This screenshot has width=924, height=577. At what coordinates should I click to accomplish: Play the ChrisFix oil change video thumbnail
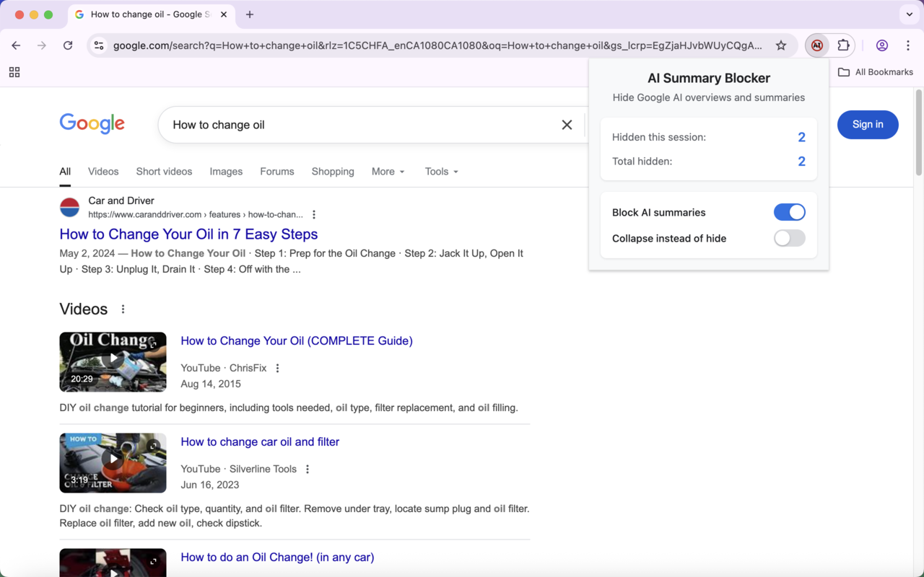pyautogui.click(x=113, y=361)
